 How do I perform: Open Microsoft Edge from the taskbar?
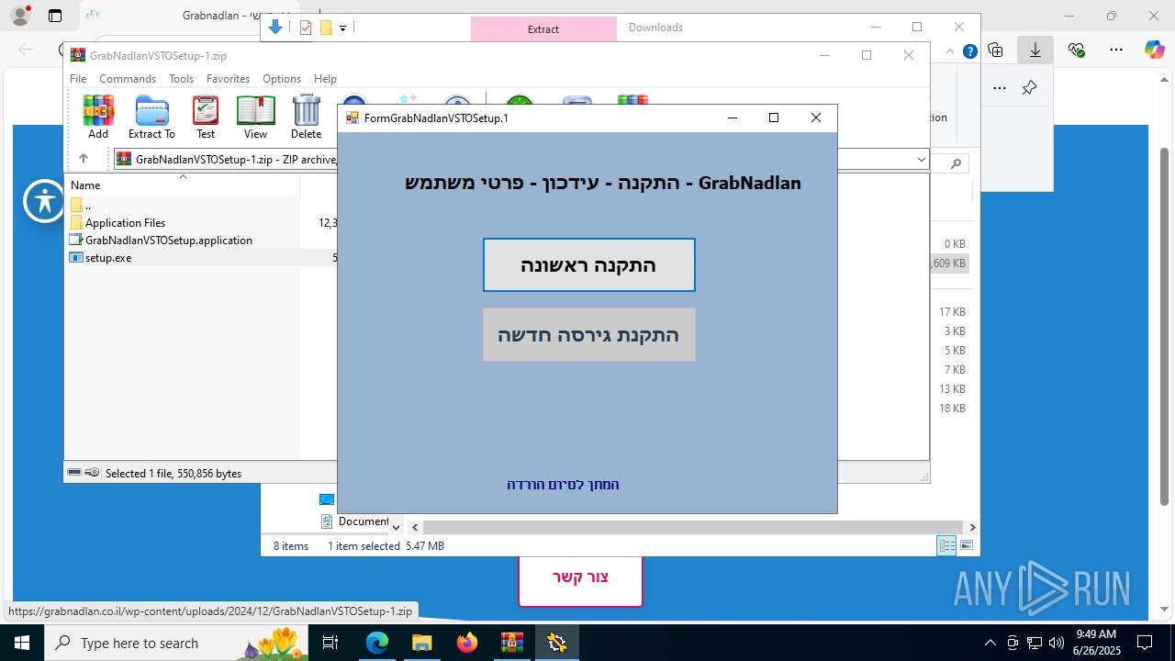click(377, 643)
